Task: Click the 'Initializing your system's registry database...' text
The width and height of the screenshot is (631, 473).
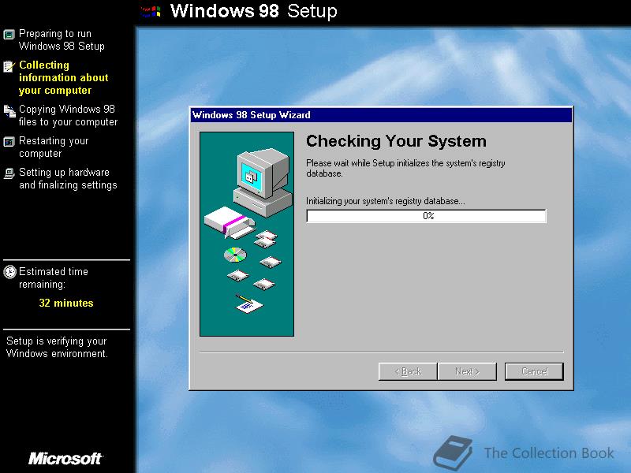Action: 386,201
